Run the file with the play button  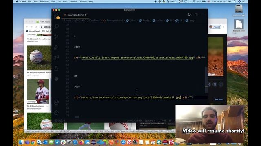click(x=189, y=15)
